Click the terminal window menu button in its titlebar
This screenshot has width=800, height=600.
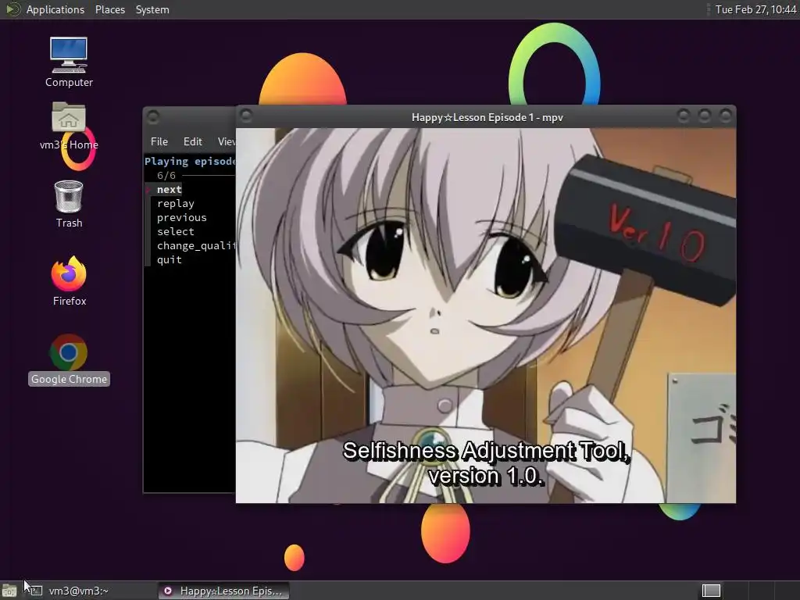point(153,117)
